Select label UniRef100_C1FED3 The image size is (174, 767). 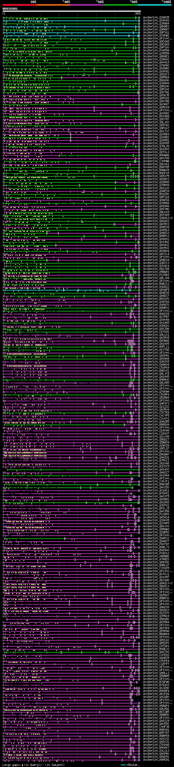(x=156, y=655)
